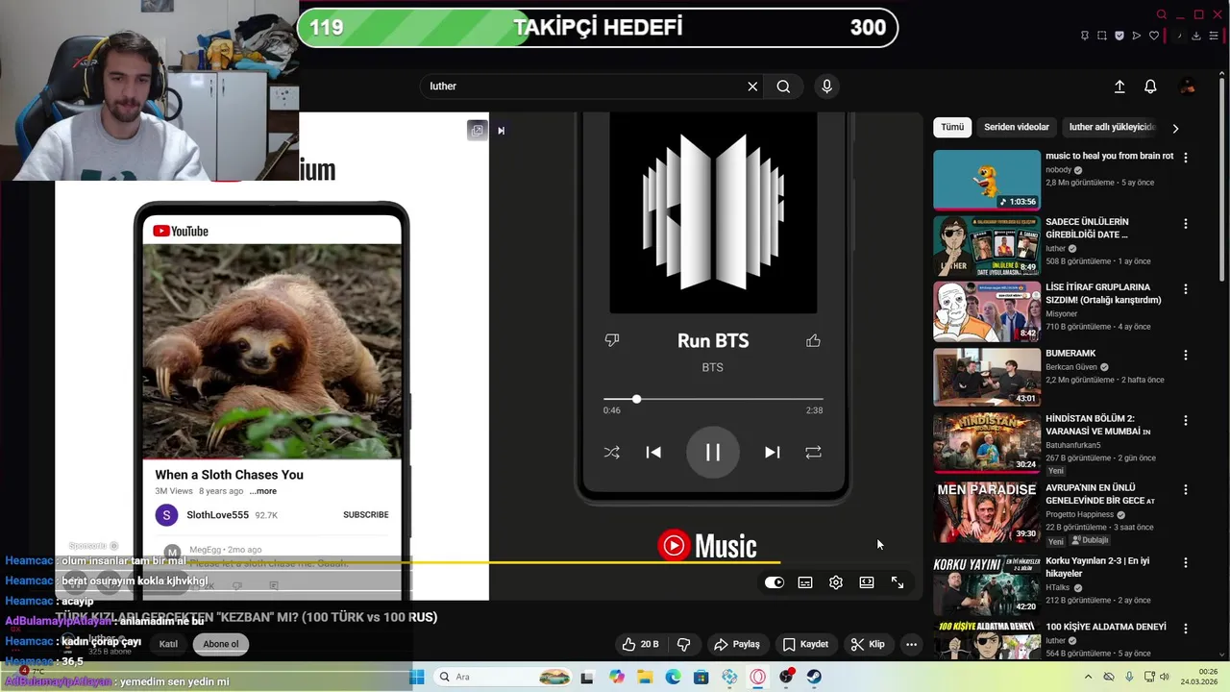The width and height of the screenshot is (1230, 692).
Task: Open the browser downloads icon
Action: coord(1196,36)
